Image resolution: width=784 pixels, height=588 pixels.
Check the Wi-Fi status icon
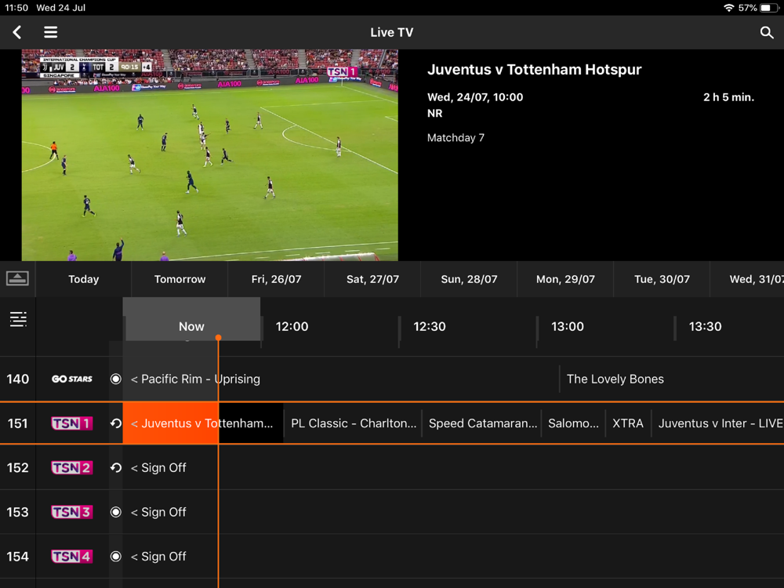coord(728,8)
